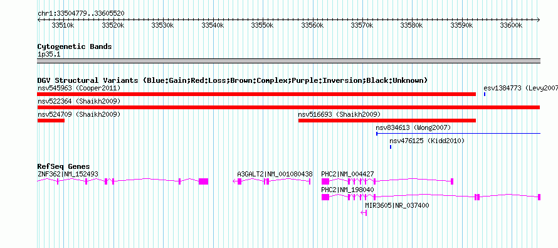Select the nsv516693 (Shaikh2009) loss bar
Screen dimensions: 558x248
pyautogui.click(x=387, y=121)
